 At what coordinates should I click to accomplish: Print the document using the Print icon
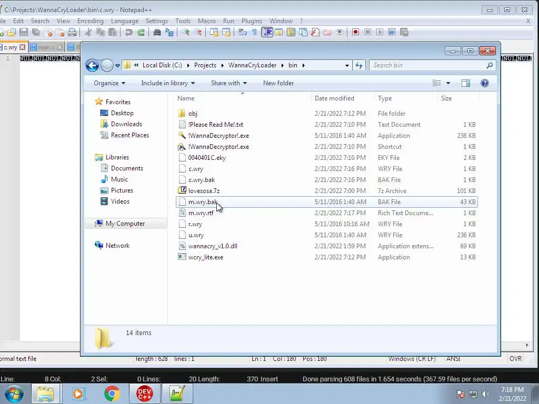72,32
